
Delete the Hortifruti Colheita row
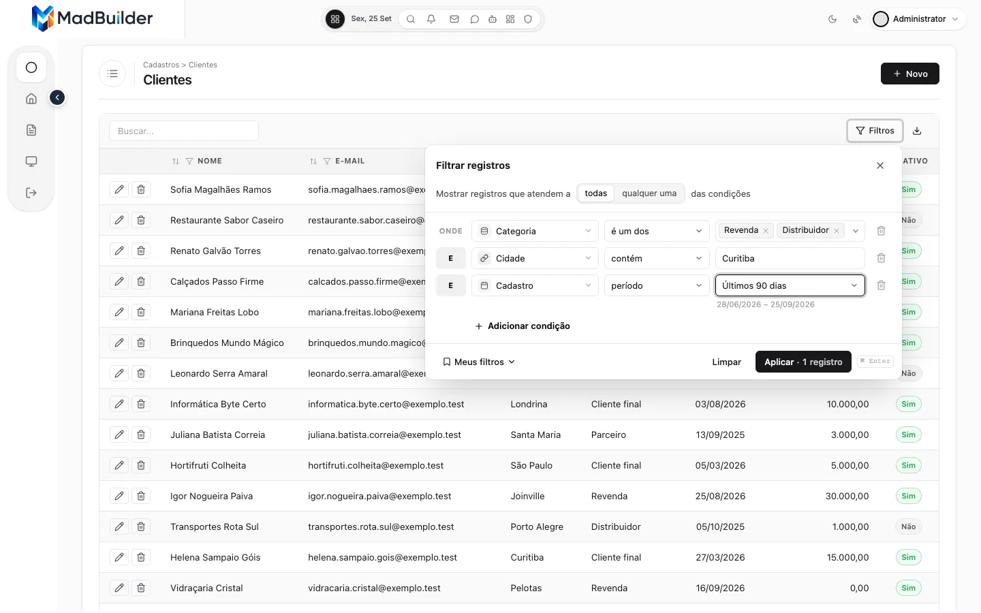(x=141, y=465)
